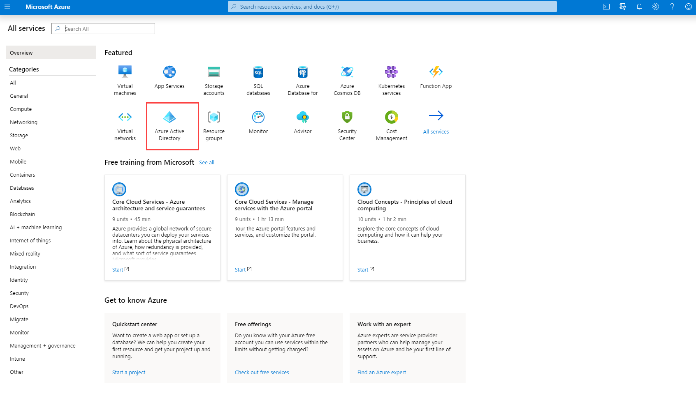Open portal settings gear
The height and width of the screenshot is (396, 696).
click(656, 7)
